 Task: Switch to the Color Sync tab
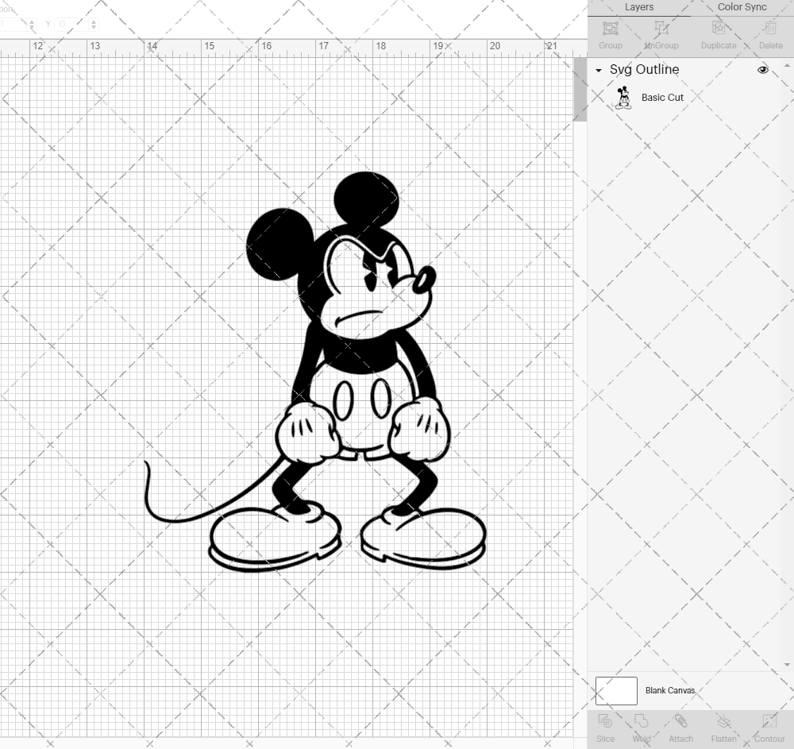[742, 7]
